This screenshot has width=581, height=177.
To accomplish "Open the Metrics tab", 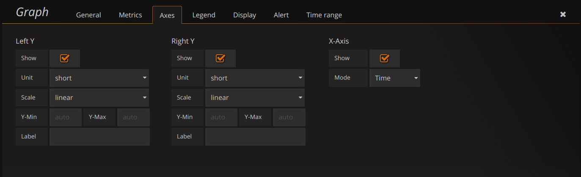I will [130, 15].
